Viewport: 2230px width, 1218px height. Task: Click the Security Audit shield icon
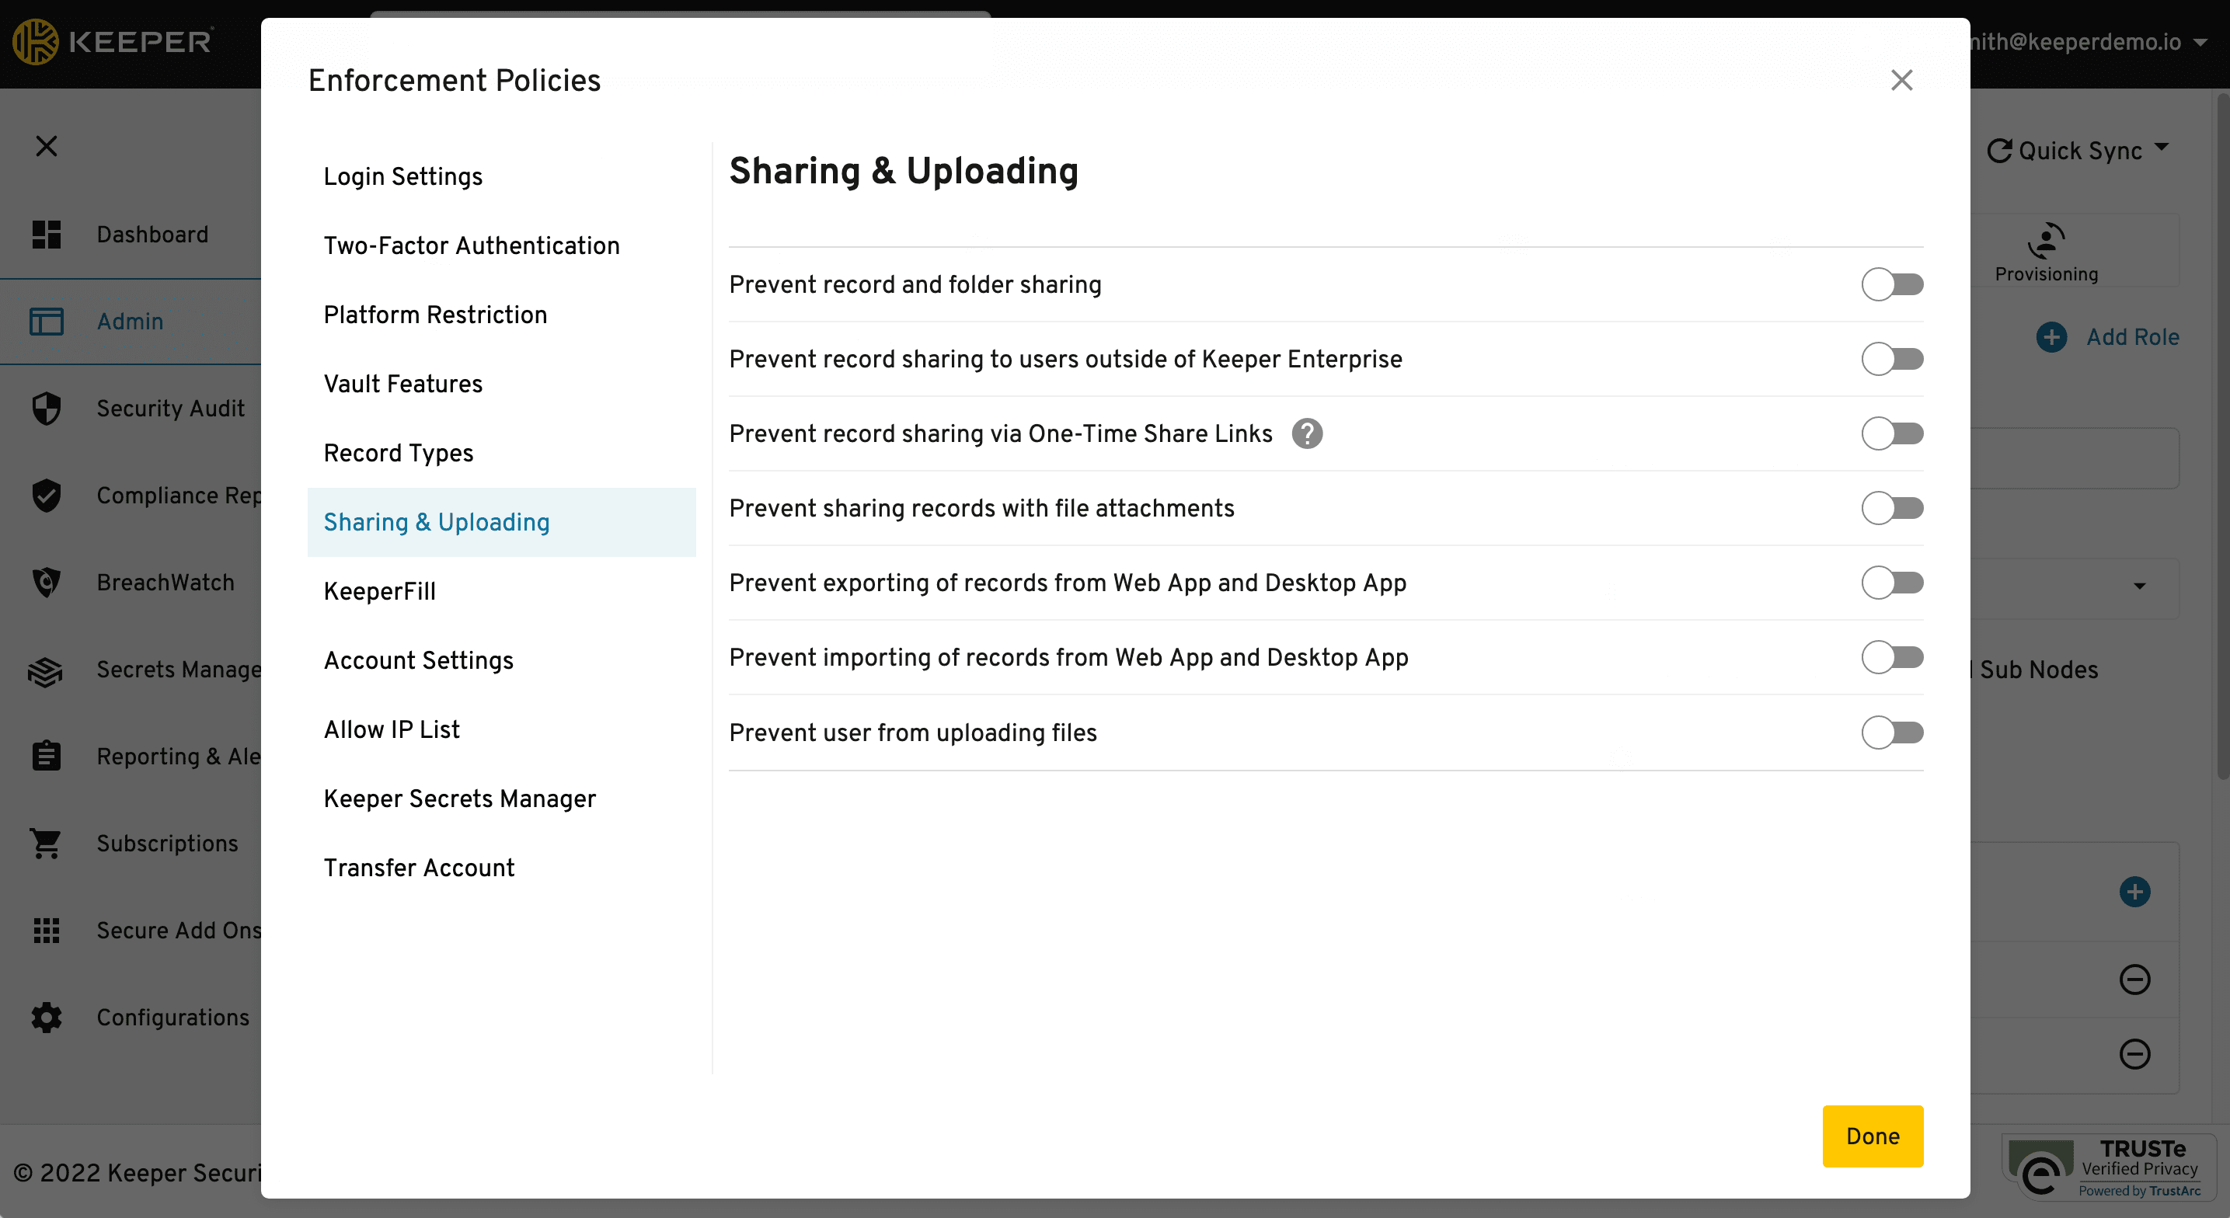point(47,409)
